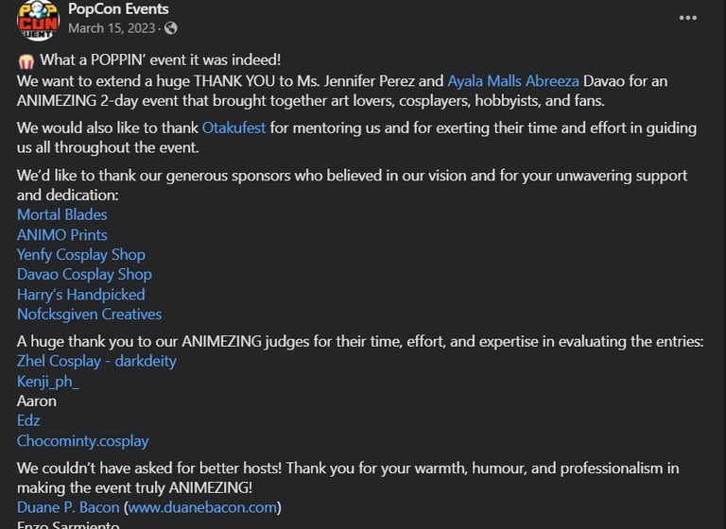The height and width of the screenshot is (529, 726).
Task: Click the public globe audience icon
Action: (170, 28)
